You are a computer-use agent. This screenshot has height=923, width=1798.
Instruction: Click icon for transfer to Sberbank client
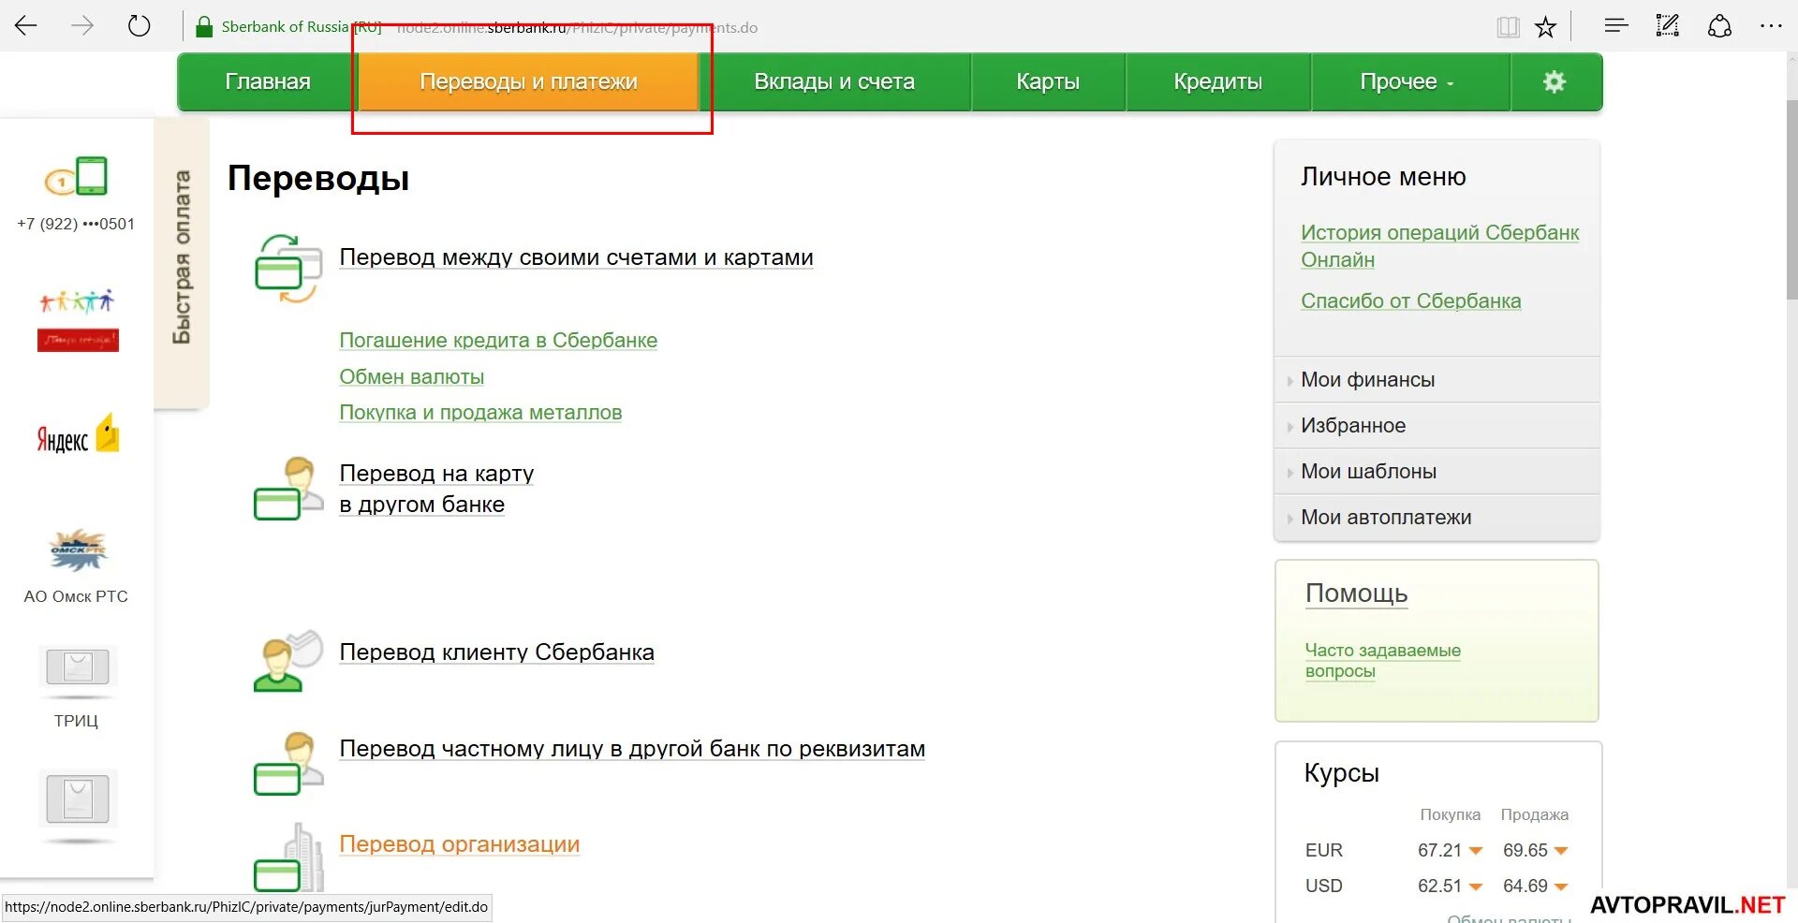[x=288, y=661]
